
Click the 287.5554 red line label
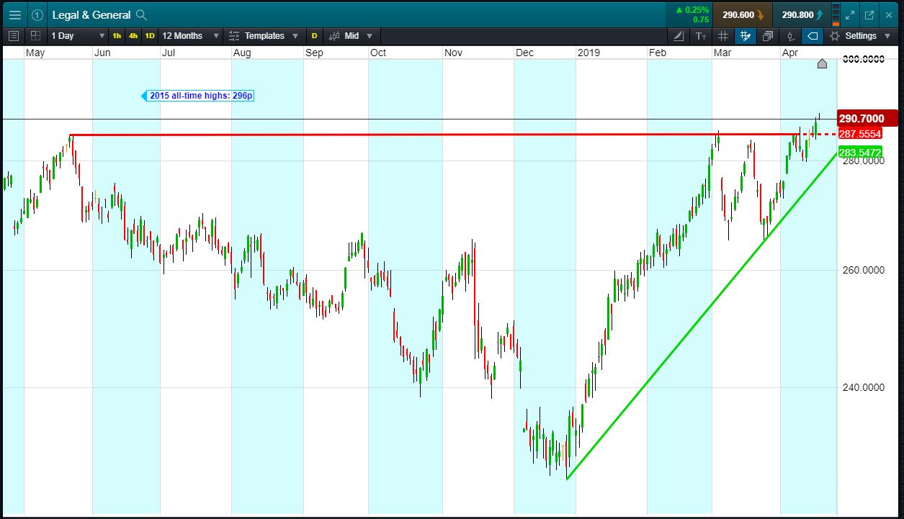861,135
